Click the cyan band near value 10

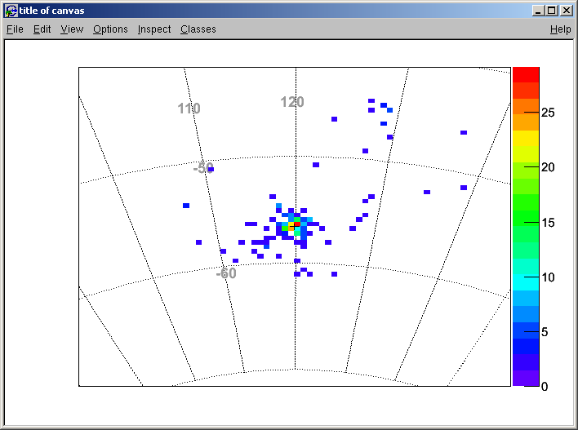[526, 282]
